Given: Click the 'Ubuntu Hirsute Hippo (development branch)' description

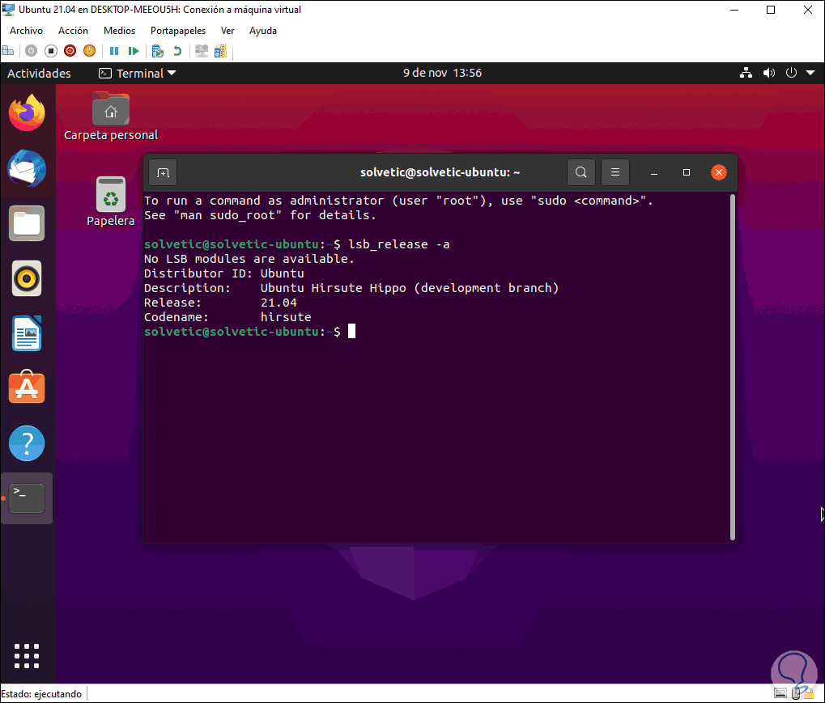Looking at the screenshot, I should point(410,288).
